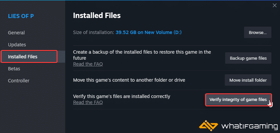This screenshot has width=280, height=133.
Task: Click the Installed Files page heading
Action: click(97, 16)
